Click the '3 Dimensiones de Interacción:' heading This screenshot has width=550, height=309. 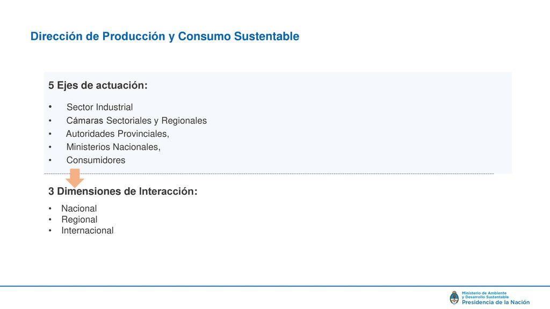tap(123, 192)
